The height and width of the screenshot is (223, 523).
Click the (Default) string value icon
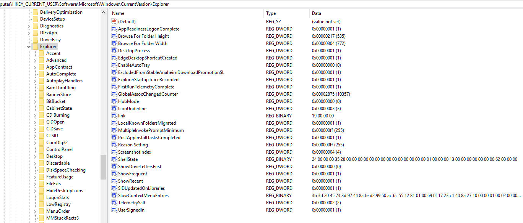[x=114, y=22]
